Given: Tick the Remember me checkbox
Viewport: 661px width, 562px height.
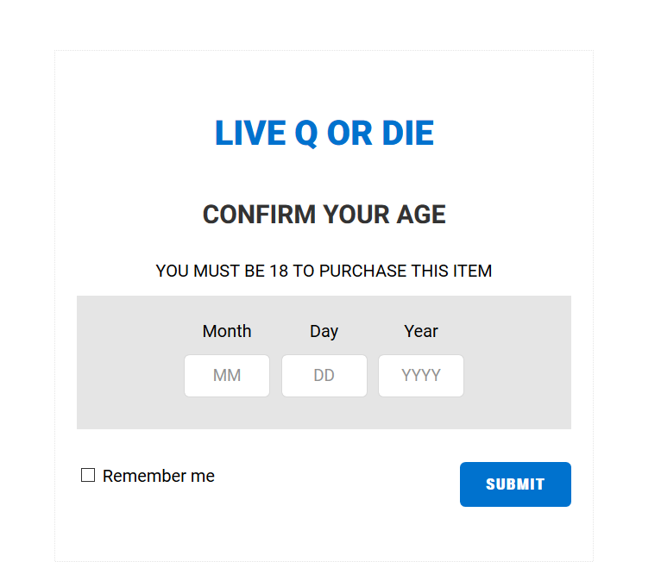Looking at the screenshot, I should click(88, 475).
